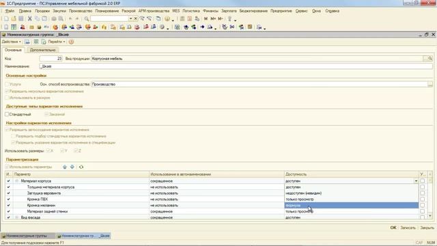437x246 pixels.
Task: Click the OK button
Action: click(x=393, y=228)
